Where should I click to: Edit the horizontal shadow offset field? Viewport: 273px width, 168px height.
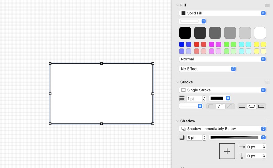[x=254, y=147]
